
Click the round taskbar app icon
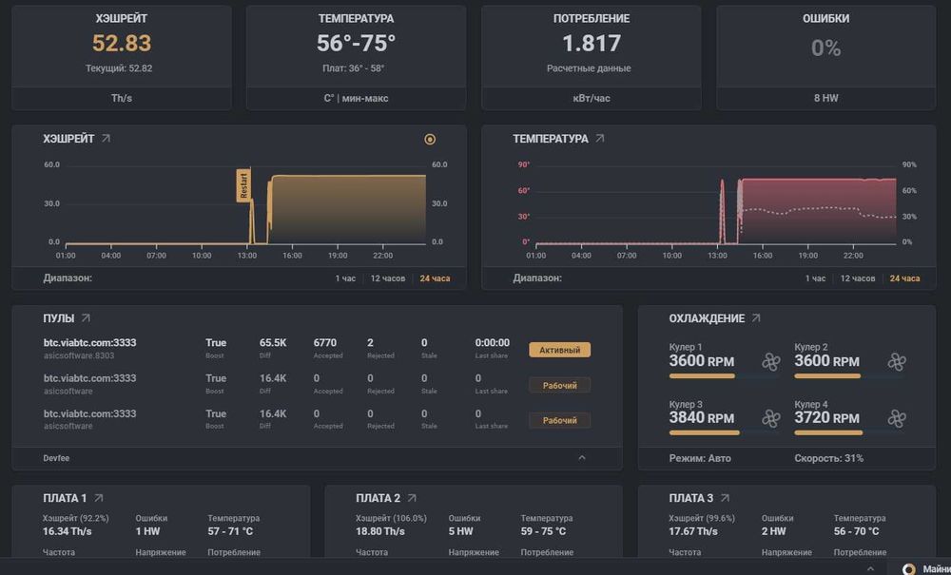coord(908,569)
